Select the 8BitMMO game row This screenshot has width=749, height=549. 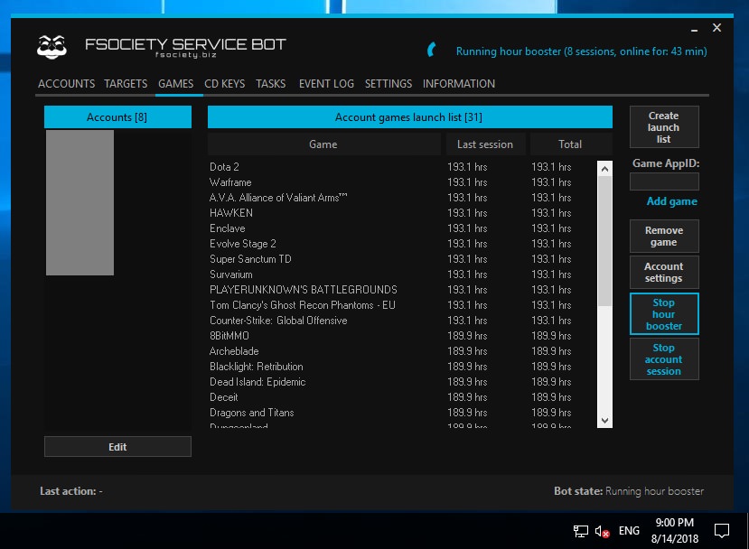pyautogui.click(x=401, y=336)
